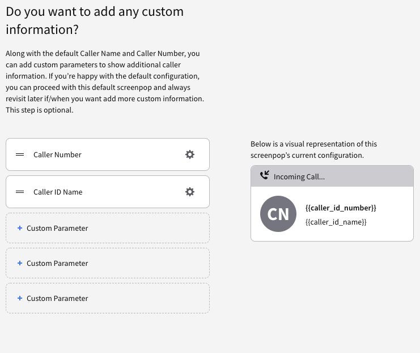Open settings gear for Caller ID Name
The width and height of the screenshot is (420, 353).
click(190, 192)
